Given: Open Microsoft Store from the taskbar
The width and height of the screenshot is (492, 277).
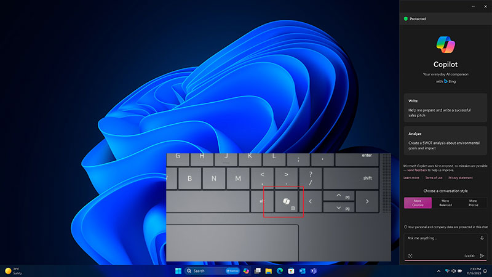Looking at the screenshot, I should pyautogui.click(x=291, y=271).
